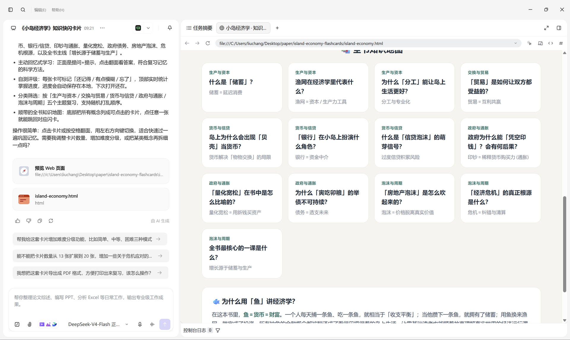Click the green terminal mode icon

[x=138, y=28]
